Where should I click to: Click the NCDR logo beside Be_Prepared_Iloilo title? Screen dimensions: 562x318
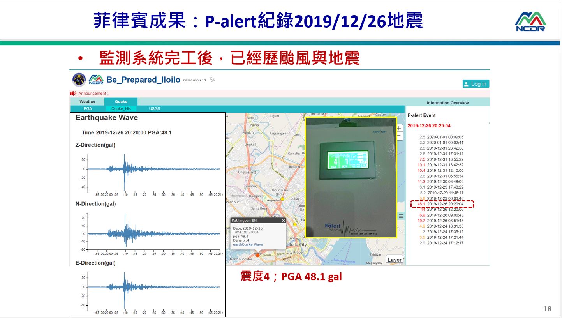pos(96,79)
